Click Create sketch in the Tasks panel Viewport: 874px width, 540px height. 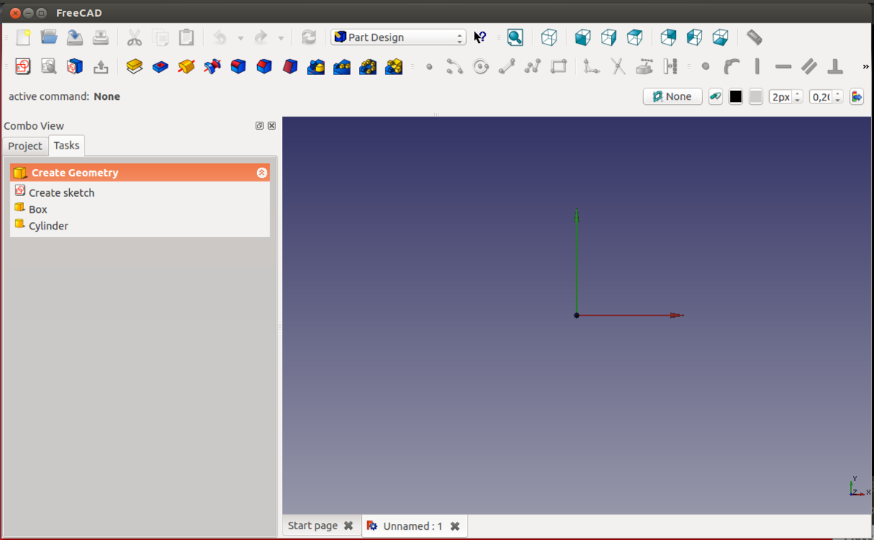pos(61,192)
